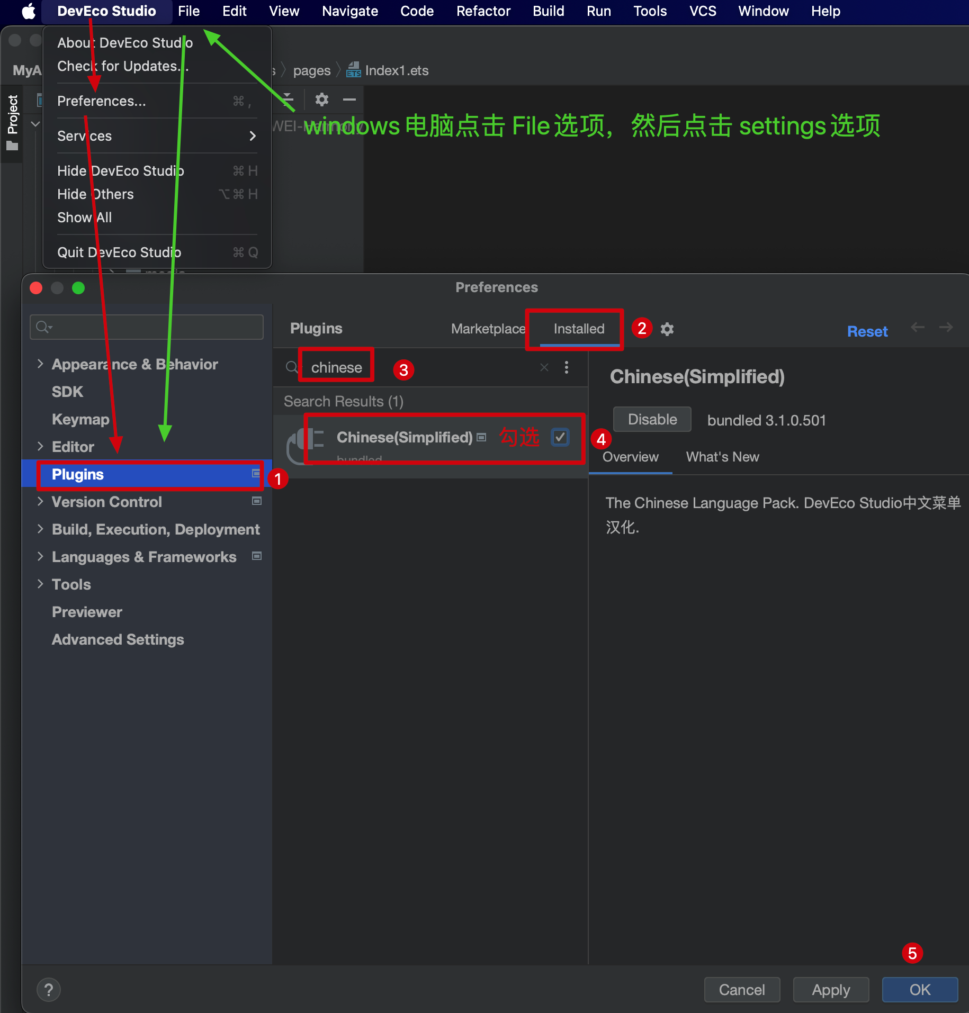Choose About DevEco Studio menu item
Viewport: 969px width, 1013px height.
(x=157, y=43)
